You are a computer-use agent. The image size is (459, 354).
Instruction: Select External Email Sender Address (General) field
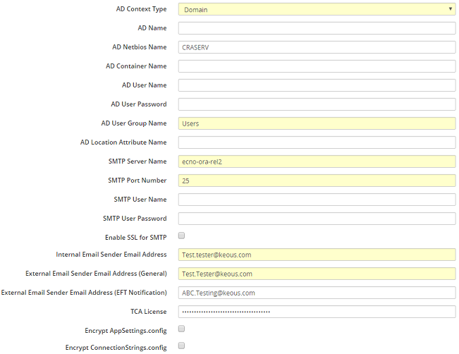[317, 274]
